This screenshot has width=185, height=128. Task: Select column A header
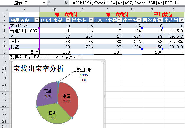[x=24, y=9]
